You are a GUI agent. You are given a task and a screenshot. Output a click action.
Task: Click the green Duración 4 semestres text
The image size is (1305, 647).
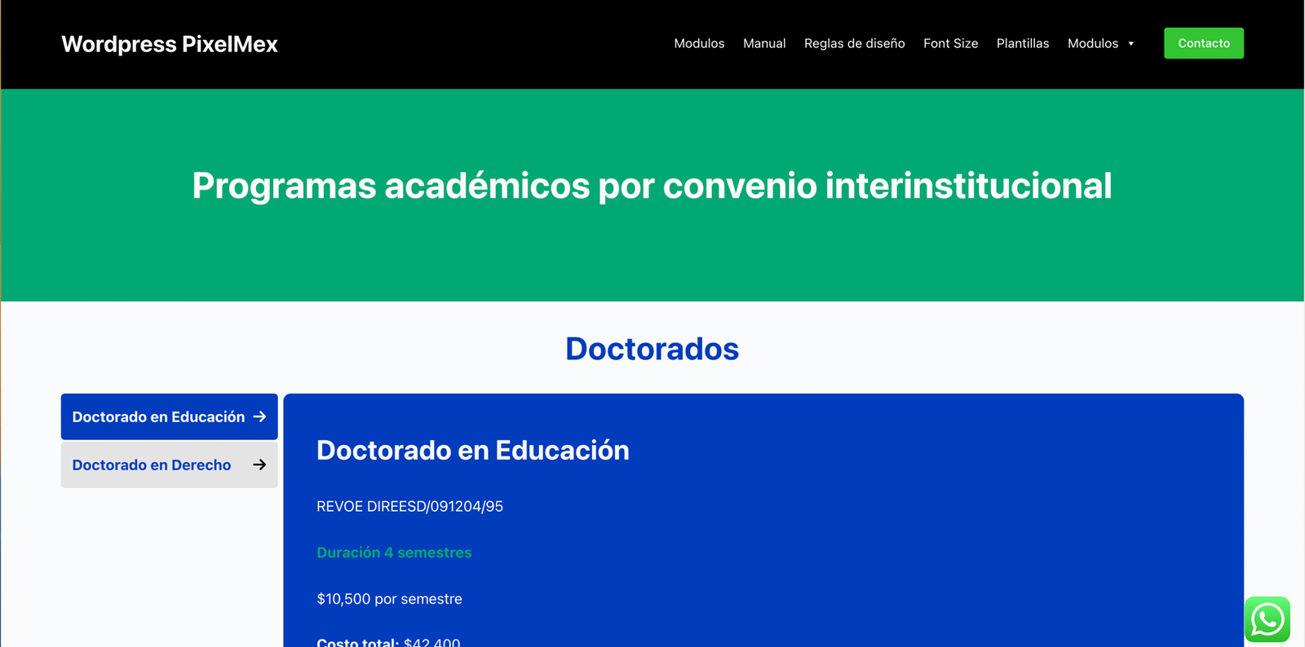click(394, 552)
